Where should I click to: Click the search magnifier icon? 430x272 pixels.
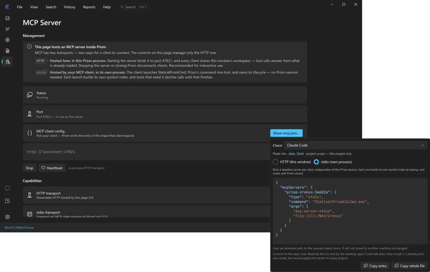pyautogui.click(x=122, y=7)
